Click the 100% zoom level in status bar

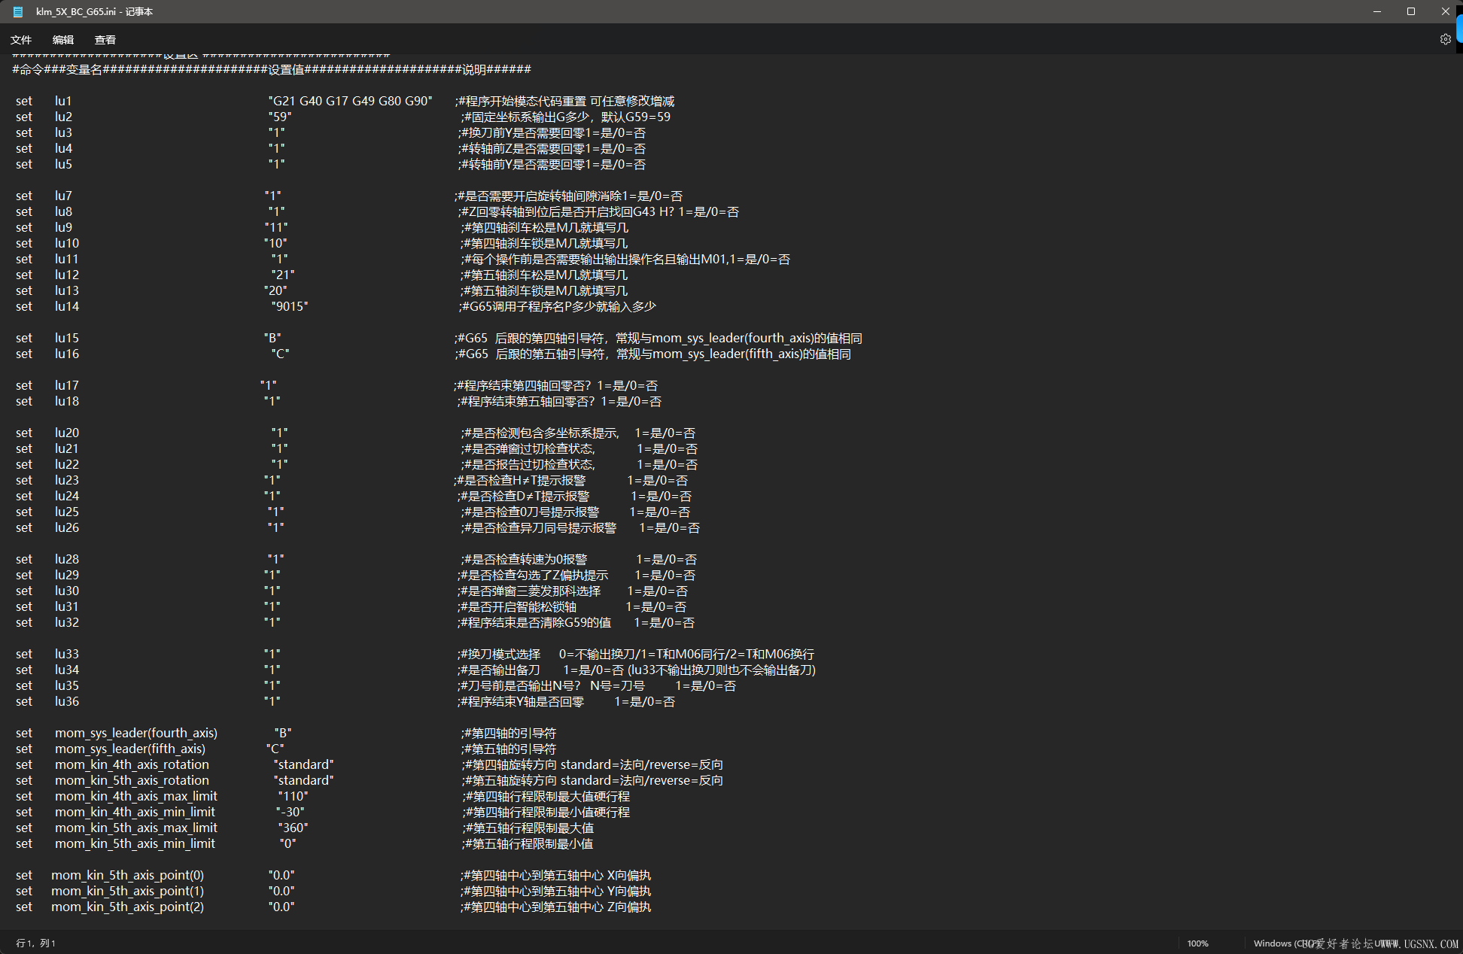pyautogui.click(x=1197, y=943)
